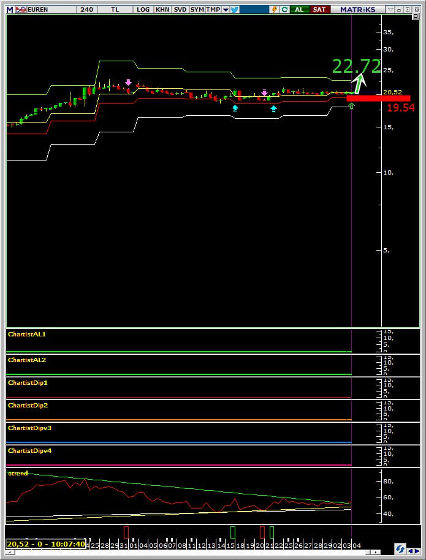The width and height of the screenshot is (426, 560).
Task: Click the green AL buy button
Action: tap(299, 10)
